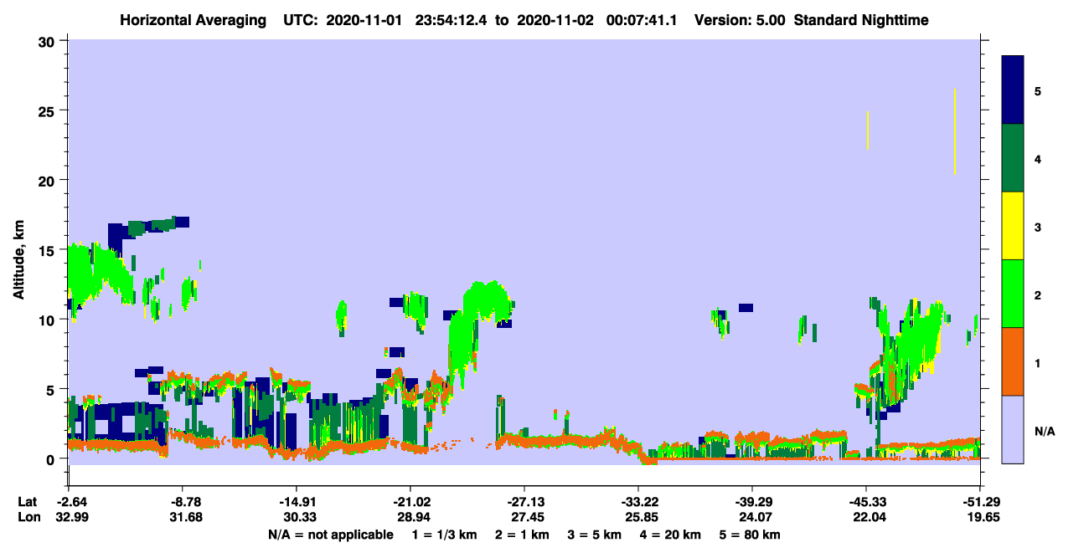The width and height of the screenshot is (1089, 558).
Task: Click the 'N/A = not applicable' legend text
Action: 331,535
